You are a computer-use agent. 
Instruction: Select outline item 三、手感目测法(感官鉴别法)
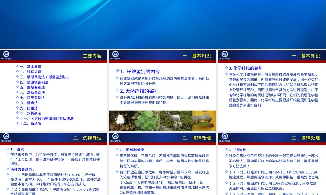(x=44, y=77)
